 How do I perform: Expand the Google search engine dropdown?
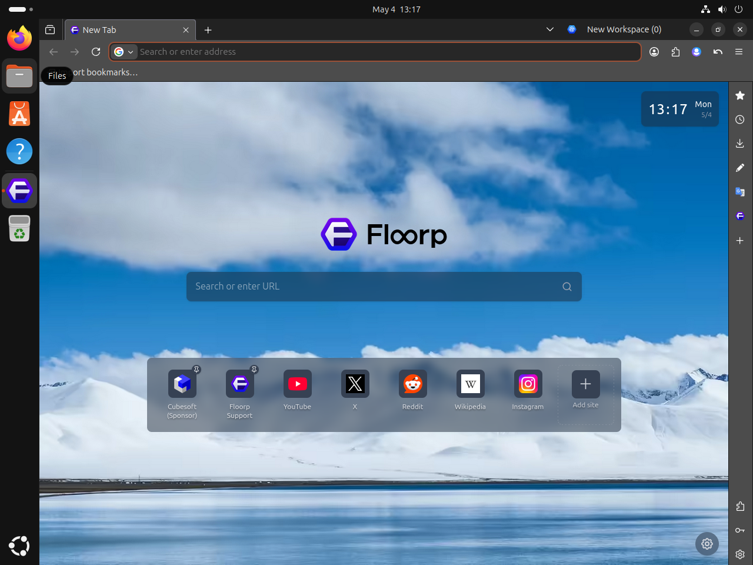[x=124, y=52]
